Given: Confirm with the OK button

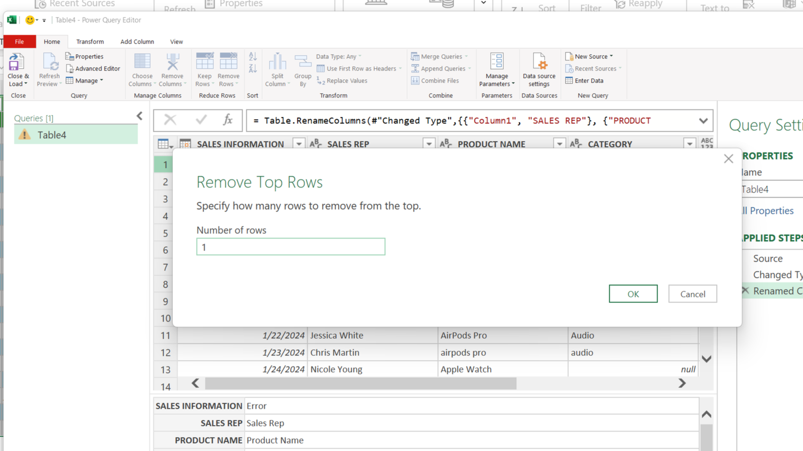Looking at the screenshot, I should point(633,294).
